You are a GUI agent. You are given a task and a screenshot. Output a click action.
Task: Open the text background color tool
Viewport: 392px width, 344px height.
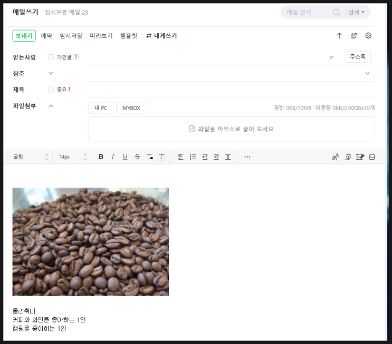(161, 157)
